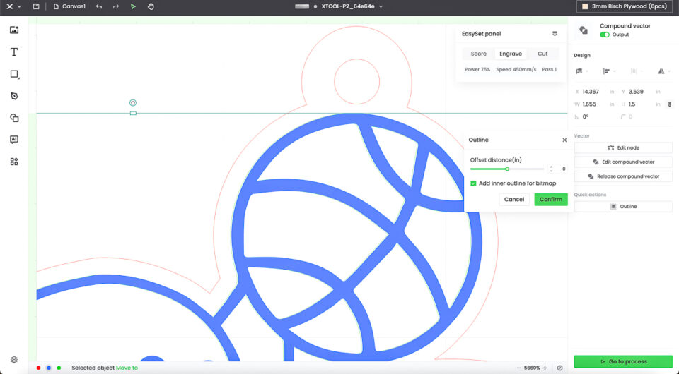This screenshot has width=679, height=374.
Task: Click the Offset distance slider handle
Action: pyautogui.click(x=507, y=169)
